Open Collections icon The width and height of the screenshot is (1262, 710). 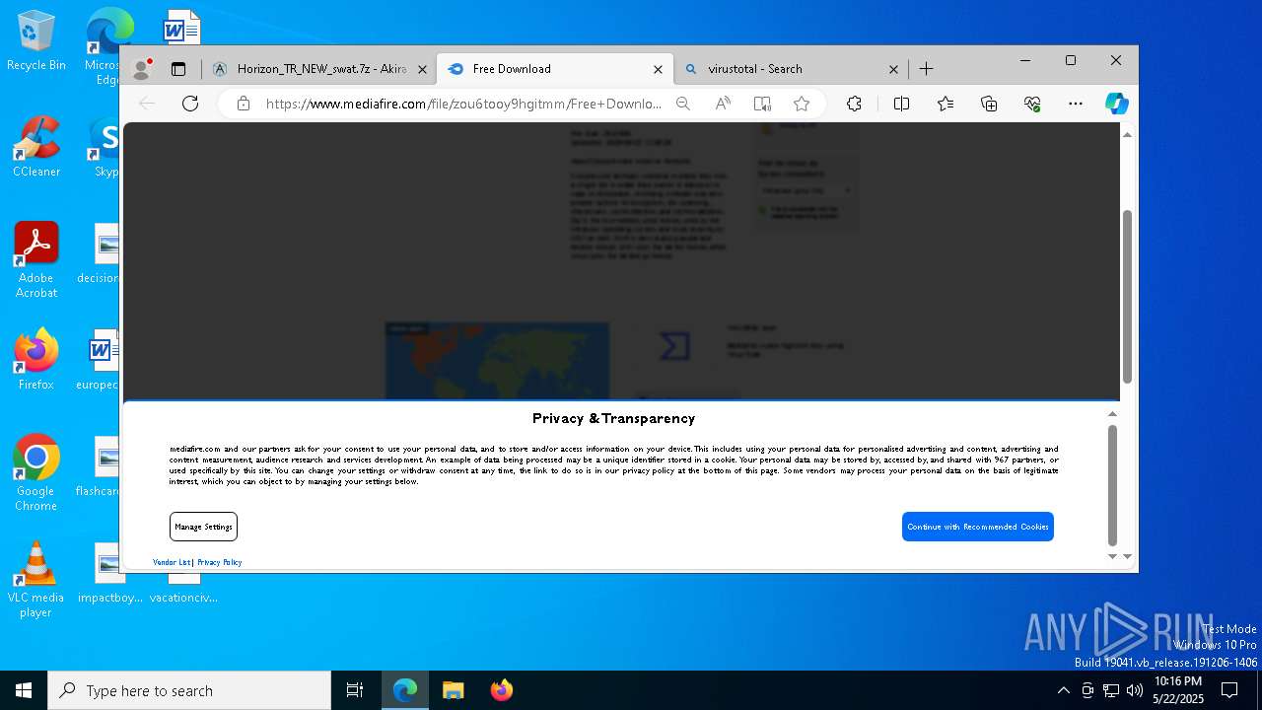click(989, 104)
